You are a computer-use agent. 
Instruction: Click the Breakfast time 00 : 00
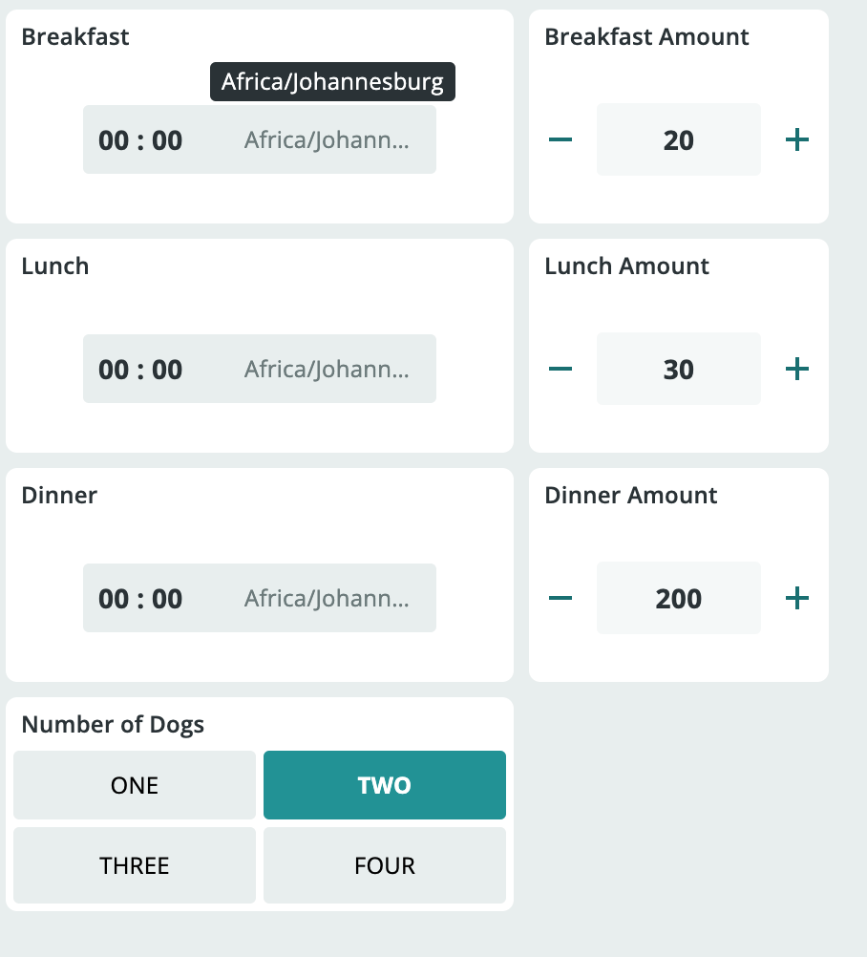coord(140,140)
